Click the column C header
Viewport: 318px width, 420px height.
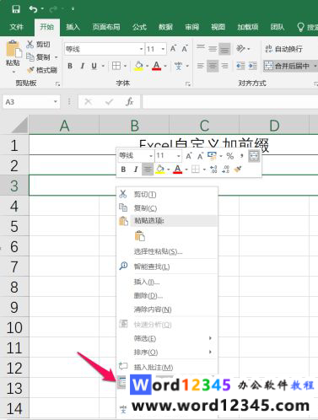tap(204, 125)
